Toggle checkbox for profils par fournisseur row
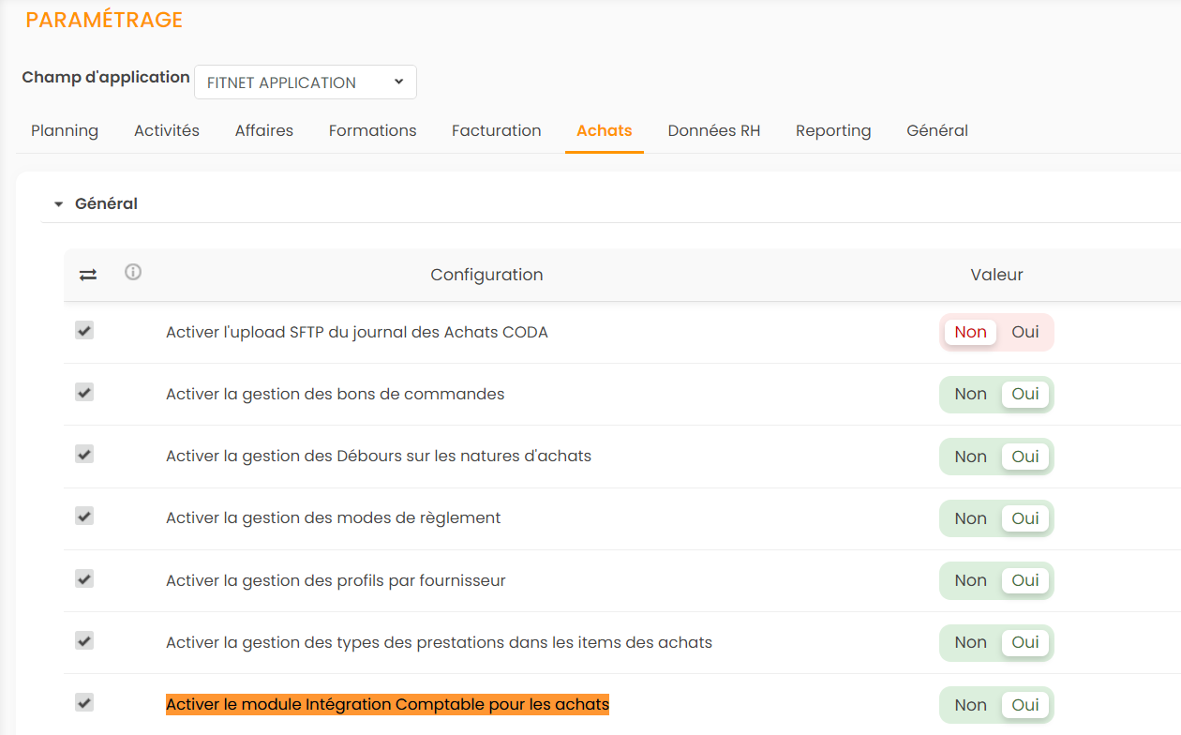The height and width of the screenshot is (735, 1181). click(x=84, y=579)
